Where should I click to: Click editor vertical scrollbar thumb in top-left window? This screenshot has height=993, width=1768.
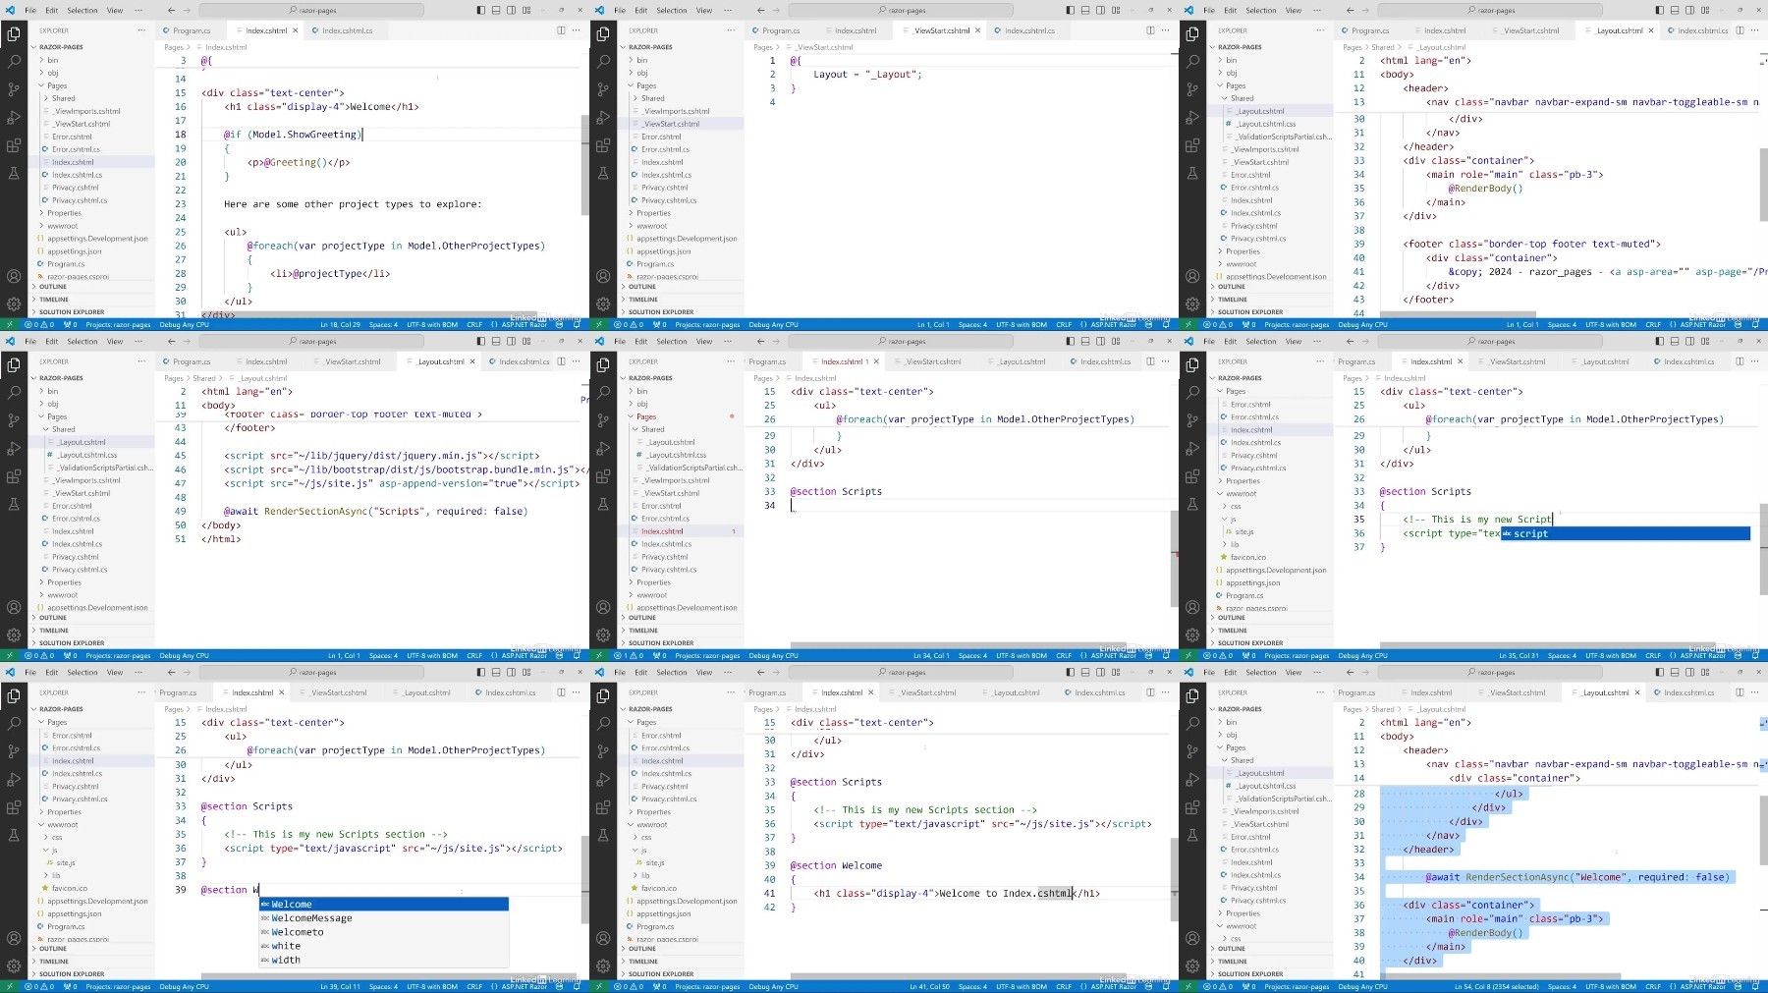point(585,164)
